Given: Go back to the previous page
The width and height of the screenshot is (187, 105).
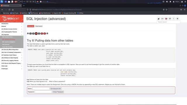Looking at the screenshot, I should tap(2, 10).
